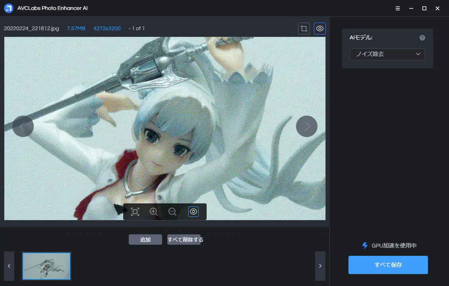
Task: Click the すべて削除する button
Action: pyautogui.click(x=184, y=240)
